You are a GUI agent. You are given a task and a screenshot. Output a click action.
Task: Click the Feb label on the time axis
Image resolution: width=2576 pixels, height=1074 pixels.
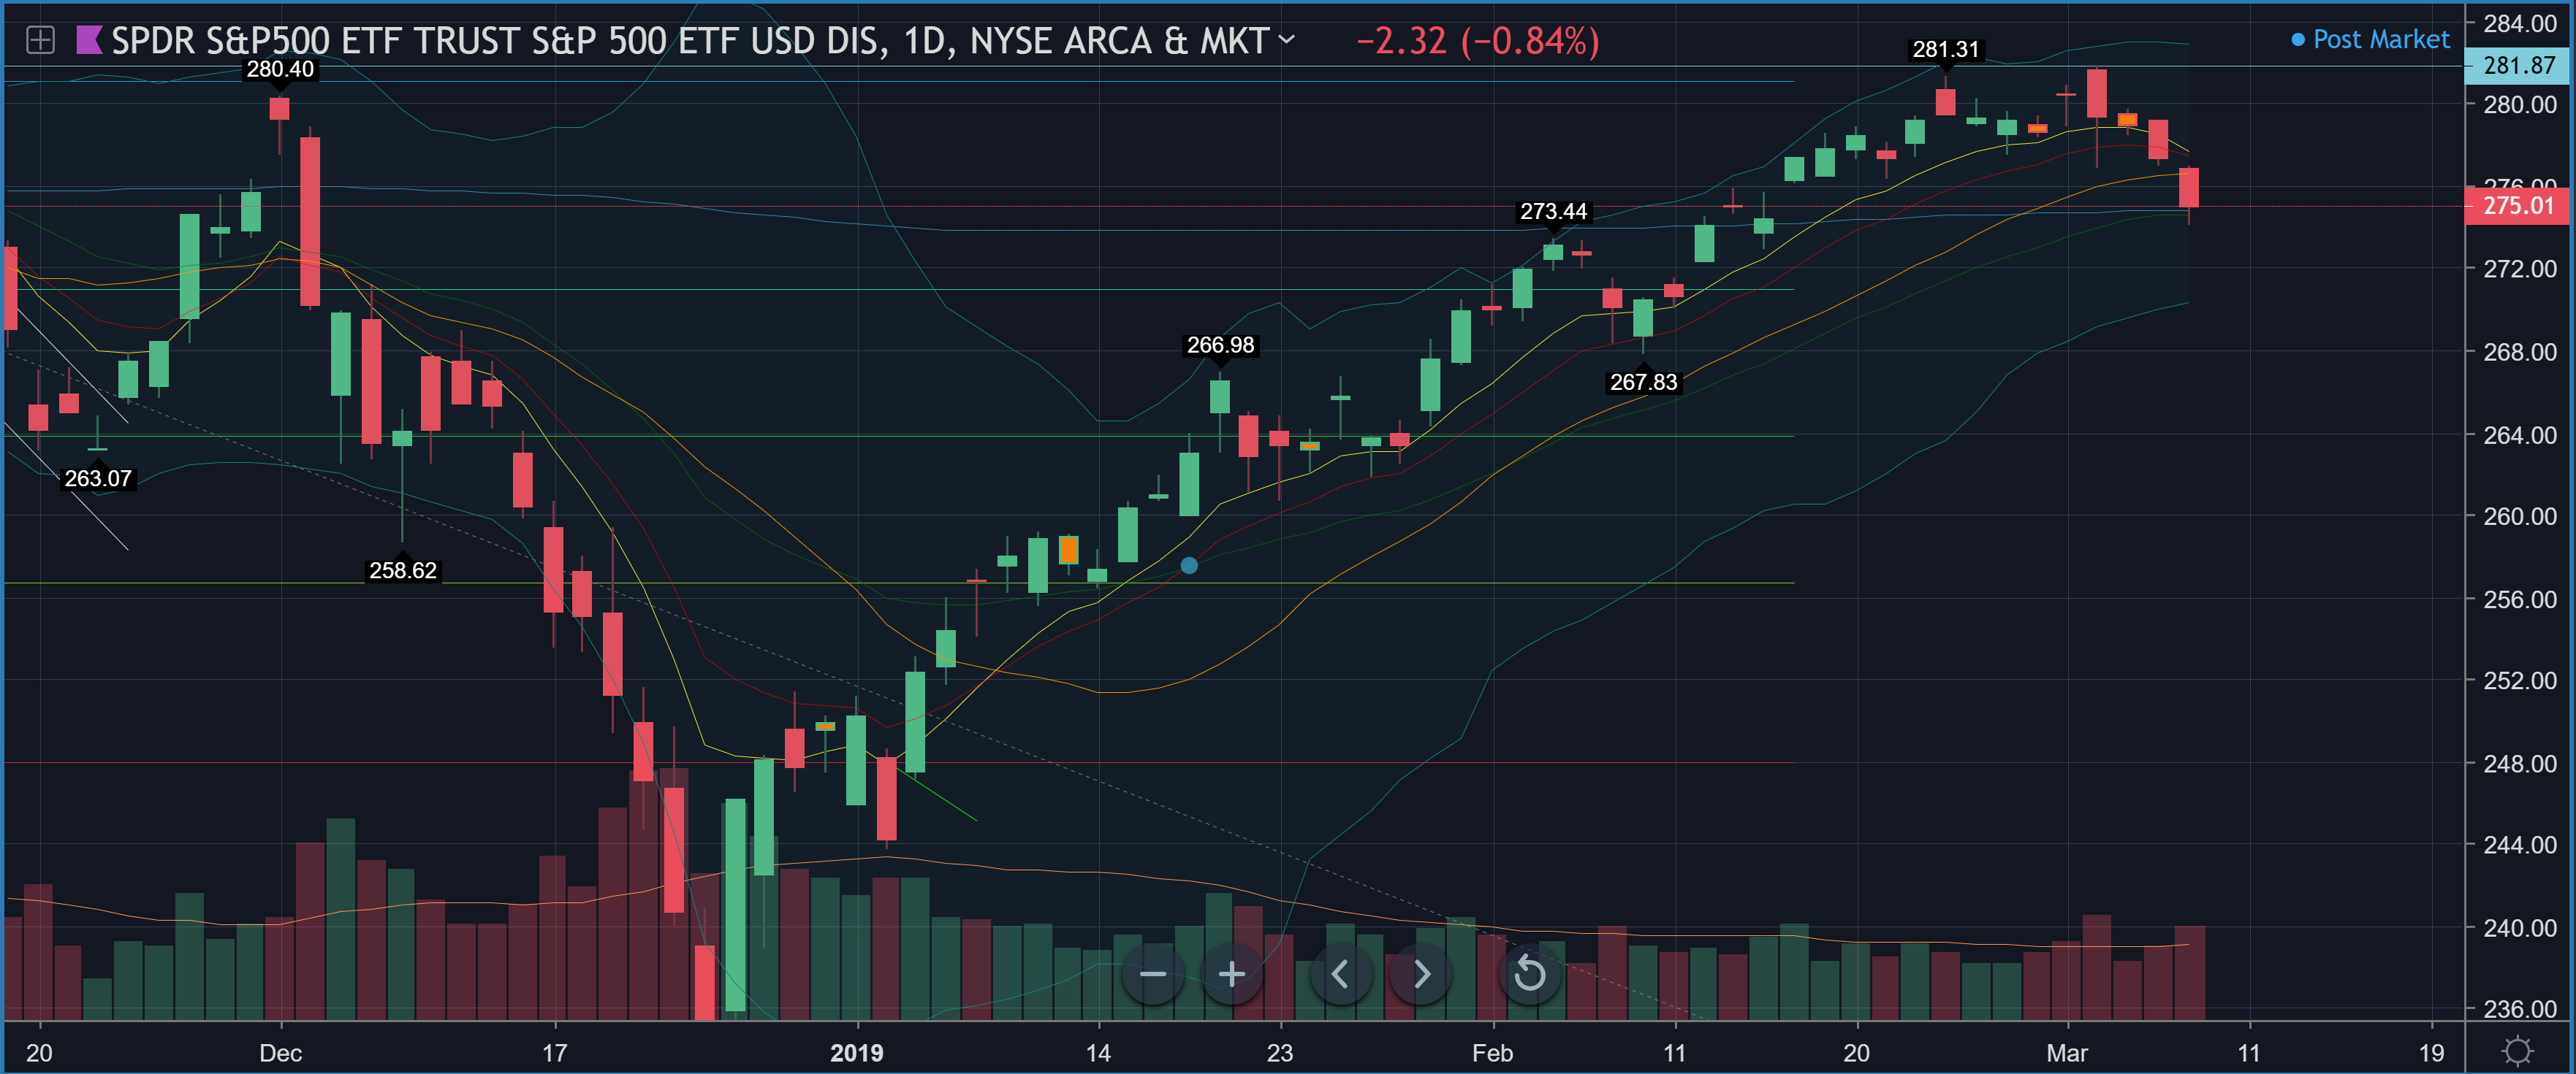point(1492,1052)
